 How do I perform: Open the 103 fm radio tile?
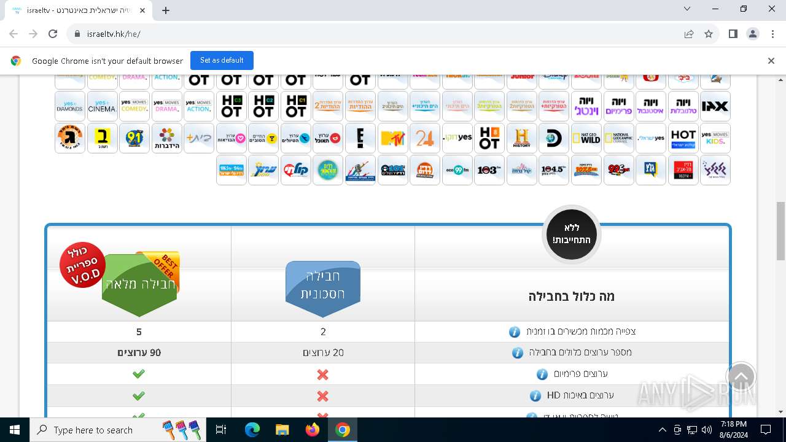click(489, 170)
